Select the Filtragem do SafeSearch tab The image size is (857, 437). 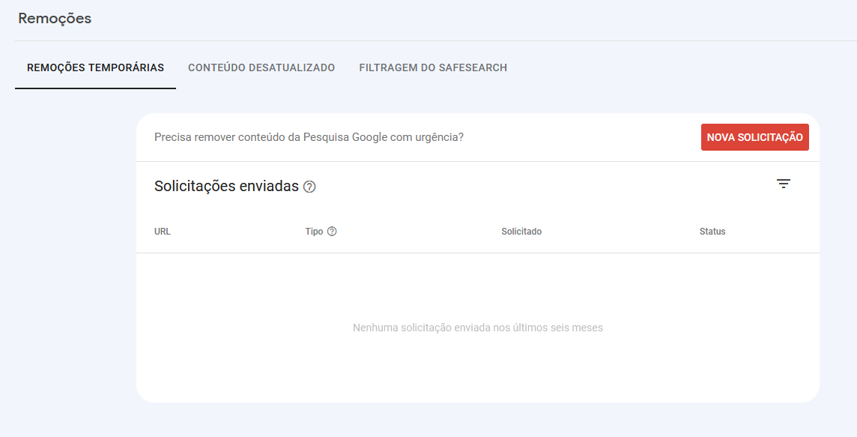click(433, 67)
